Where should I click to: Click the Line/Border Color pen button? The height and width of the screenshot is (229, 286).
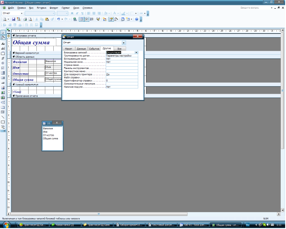pos(123,13)
